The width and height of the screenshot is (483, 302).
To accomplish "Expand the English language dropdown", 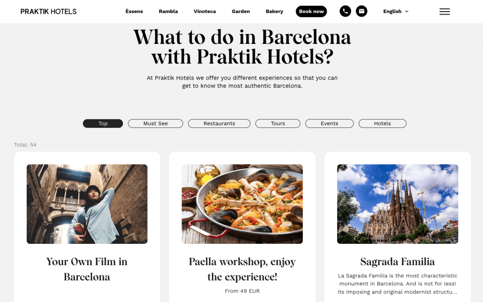I will tap(396, 11).
